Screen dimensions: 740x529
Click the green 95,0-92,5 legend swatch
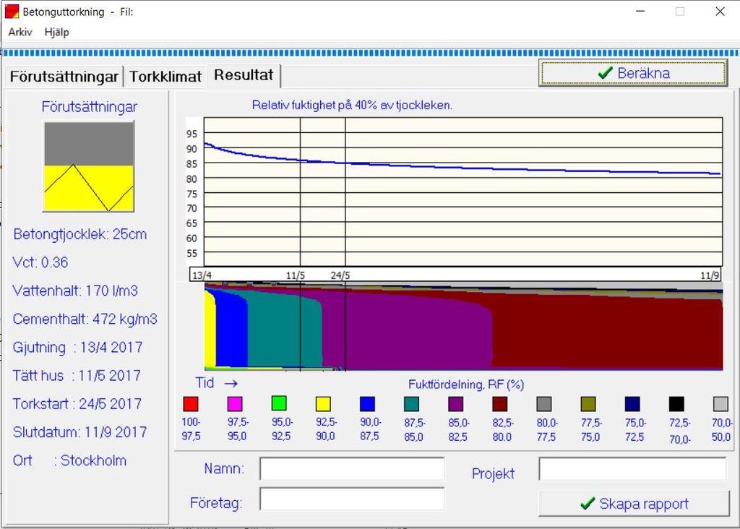pyautogui.click(x=279, y=403)
